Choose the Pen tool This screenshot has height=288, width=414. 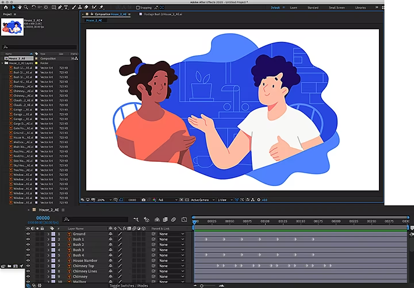click(x=60, y=7)
